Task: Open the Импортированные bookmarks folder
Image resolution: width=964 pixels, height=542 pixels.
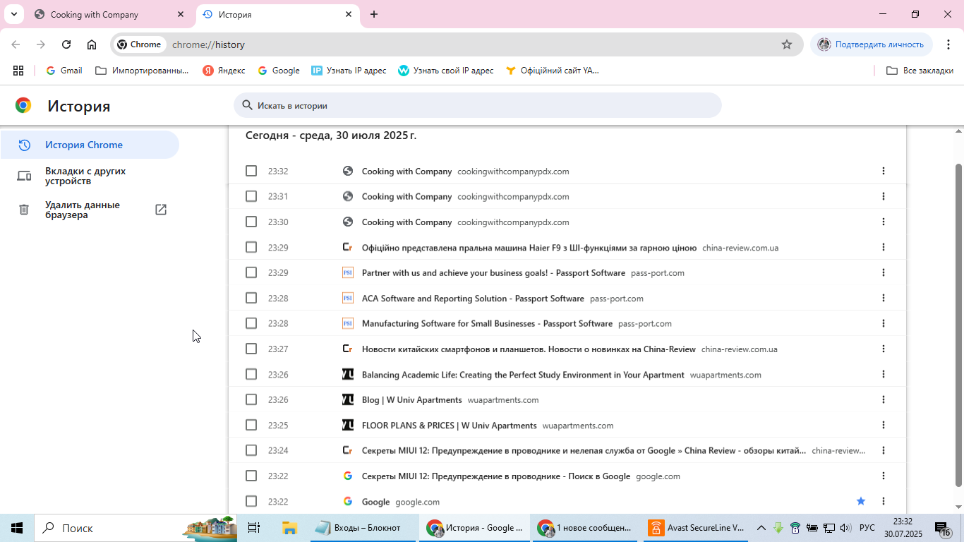Action: 143,71
